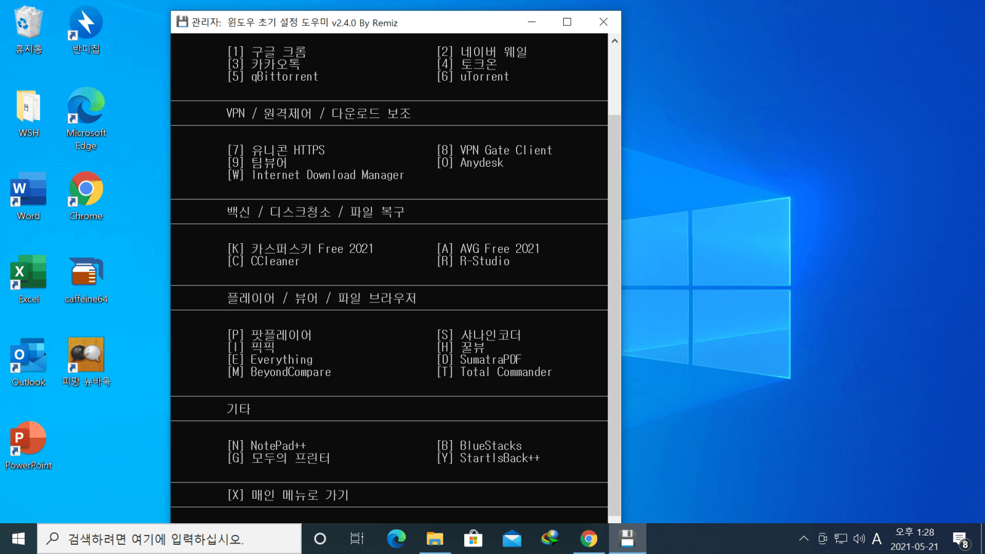Launch the PowerPoint desktop shortcut
Viewport: 985px width, 554px height.
[x=28, y=446]
